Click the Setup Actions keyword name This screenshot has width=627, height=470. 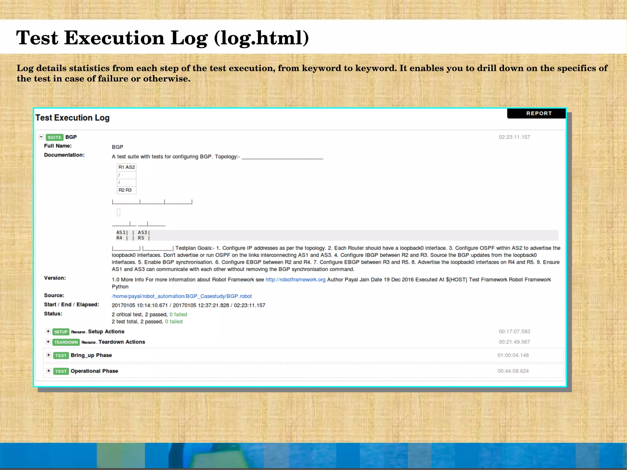[106, 332]
